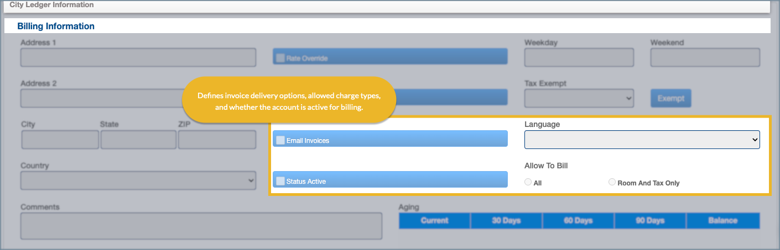Enable the Rate Override checkbox
Screen dimensions: 780x250
[280, 58]
